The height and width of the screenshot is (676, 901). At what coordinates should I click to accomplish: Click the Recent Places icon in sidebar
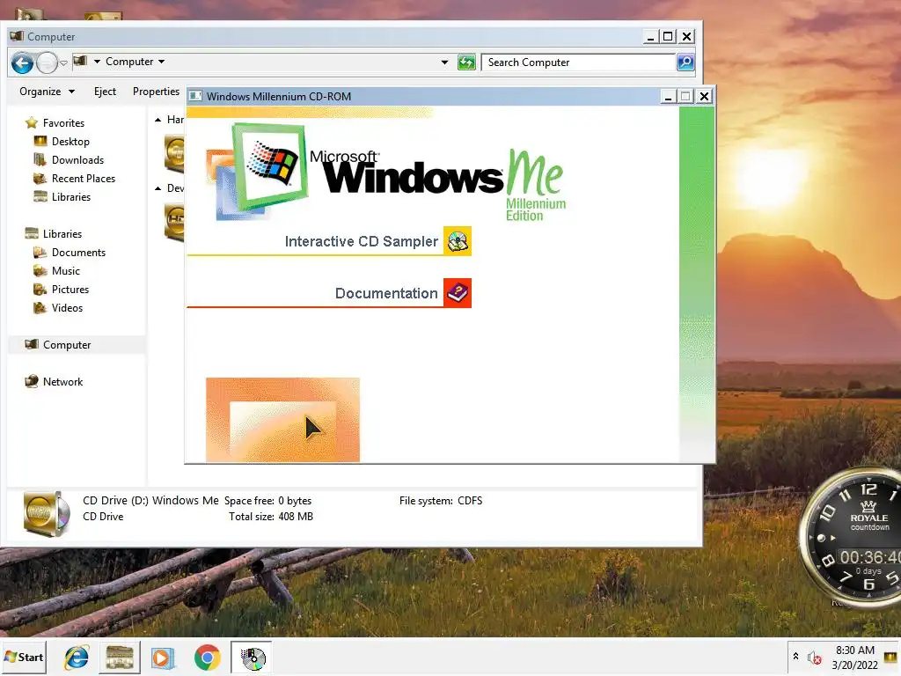pyautogui.click(x=40, y=178)
